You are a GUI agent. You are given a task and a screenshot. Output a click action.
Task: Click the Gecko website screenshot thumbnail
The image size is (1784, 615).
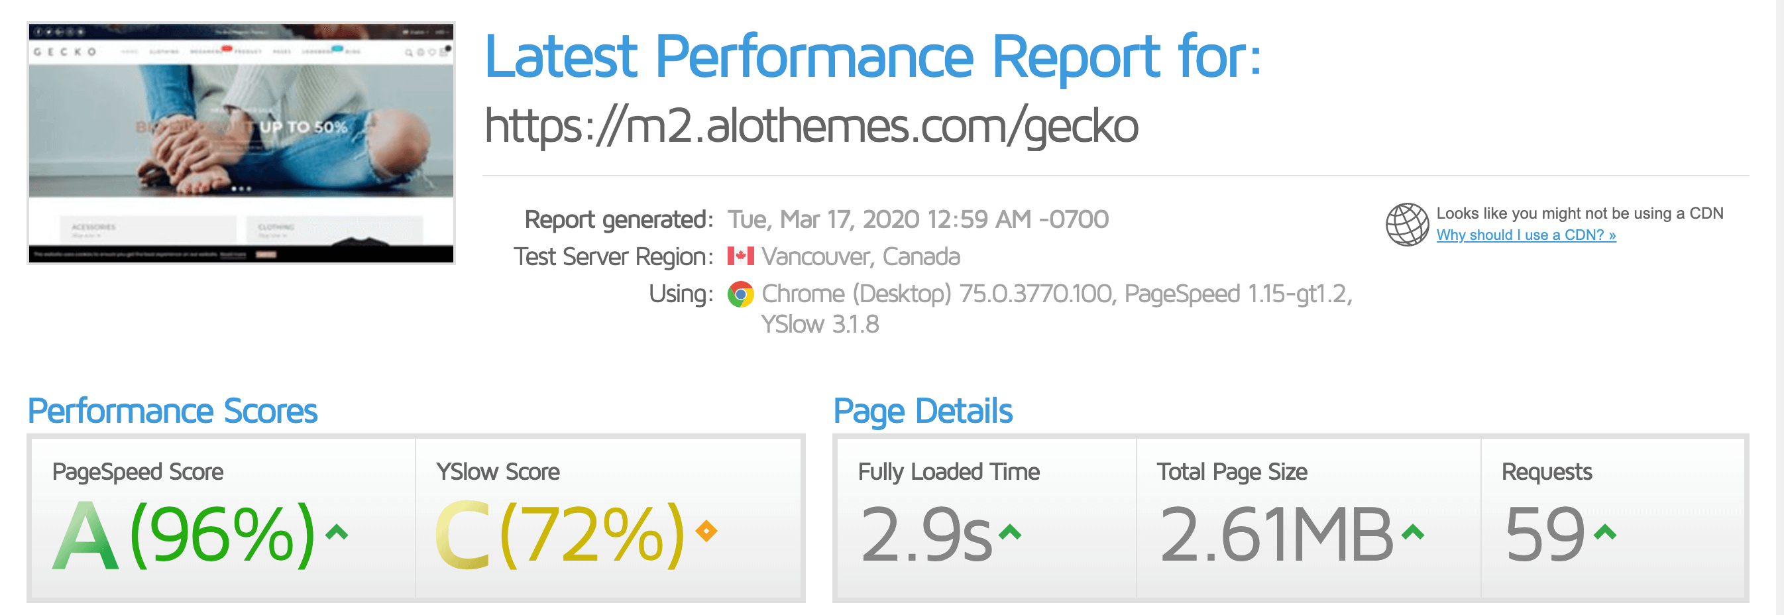[241, 142]
